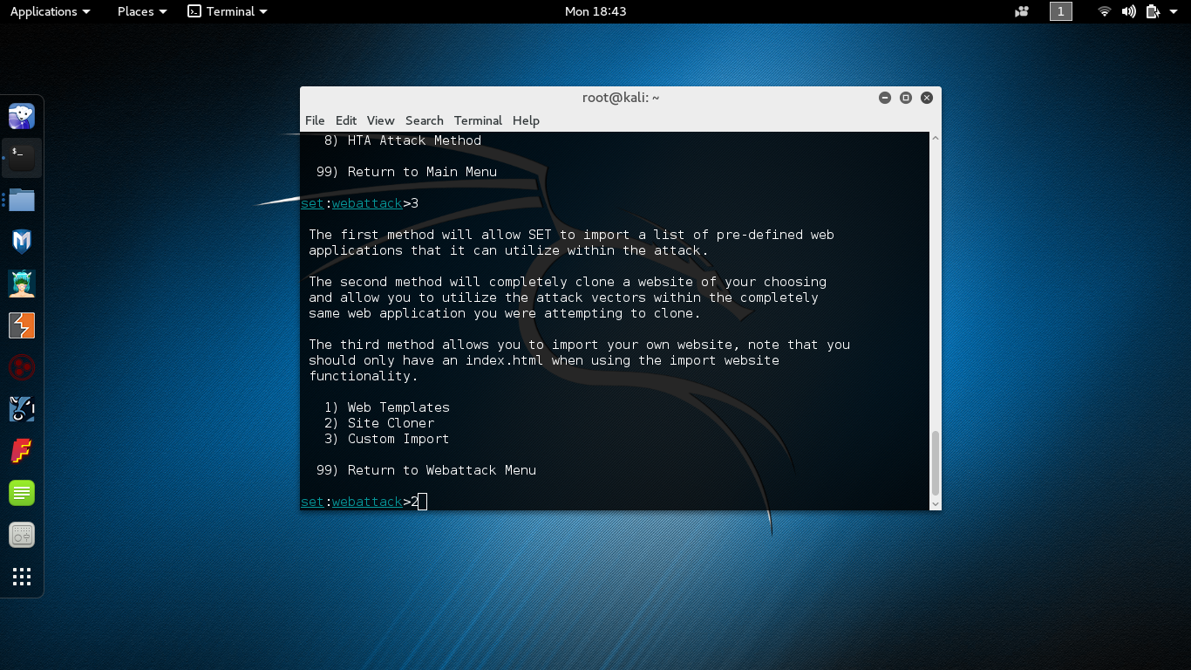Open Metasploit Framework from the dock

22,242
